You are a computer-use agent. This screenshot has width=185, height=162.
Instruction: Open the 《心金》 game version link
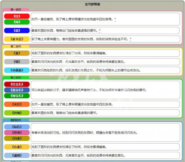pyautogui.click(x=17, y=147)
